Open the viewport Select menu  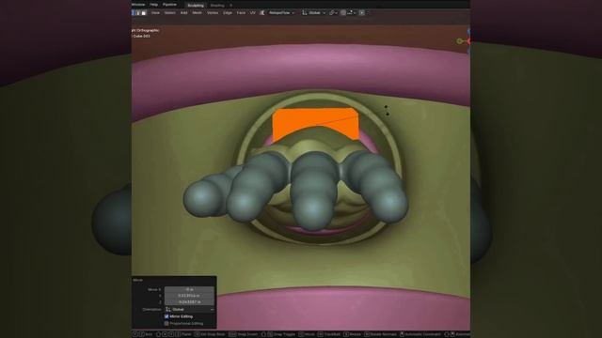click(x=169, y=12)
